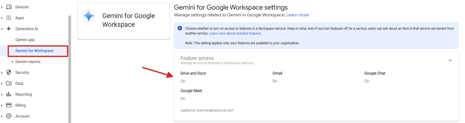Image resolution: width=465 pixels, height=123 pixels.
Task: Click the Reporting bar chart icon
Action: click(9, 94)
